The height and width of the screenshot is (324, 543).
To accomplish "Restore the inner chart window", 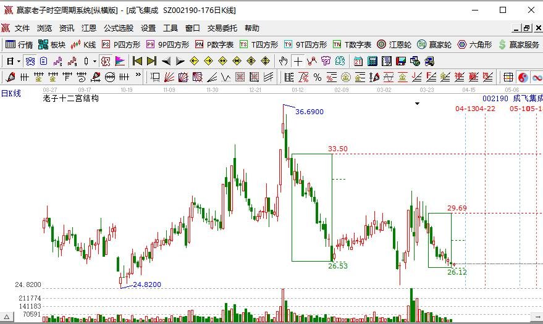I will pyautogui.click(x=527, y=28).
